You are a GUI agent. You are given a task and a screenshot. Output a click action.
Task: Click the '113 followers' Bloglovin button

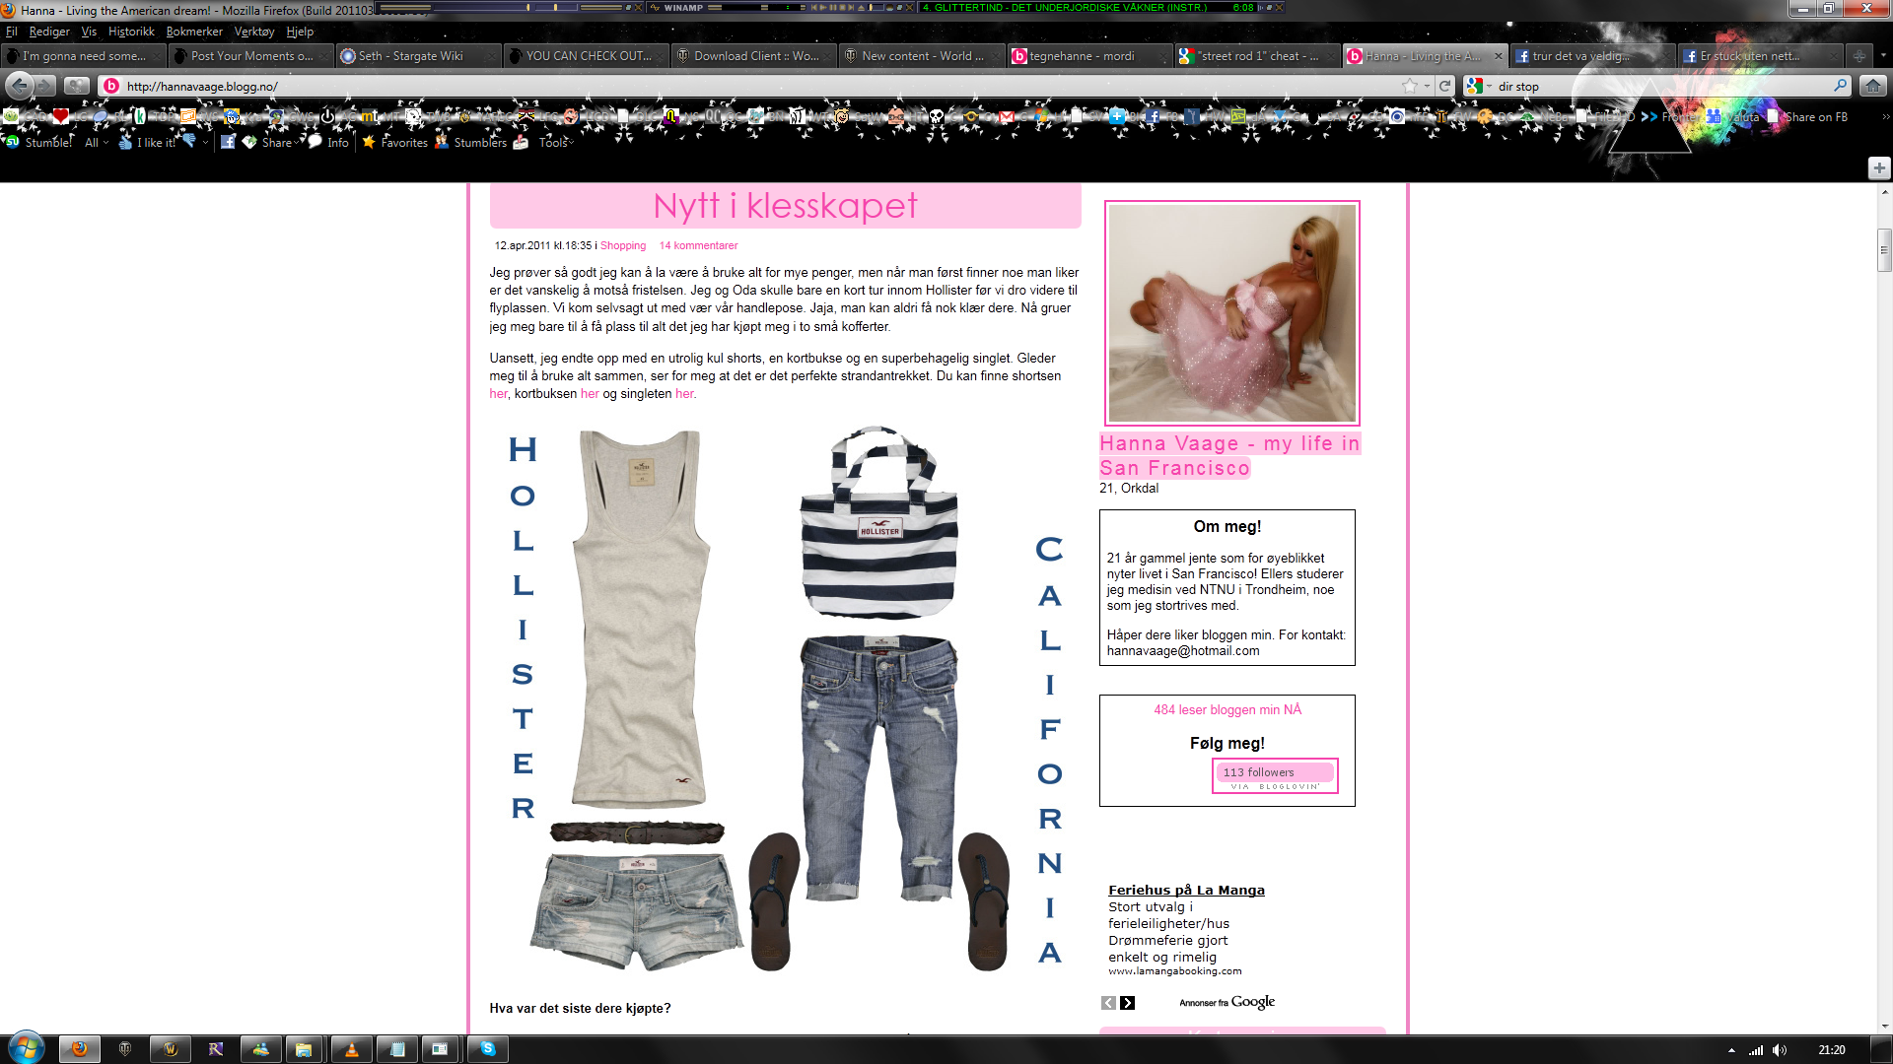click(1275, 775)
